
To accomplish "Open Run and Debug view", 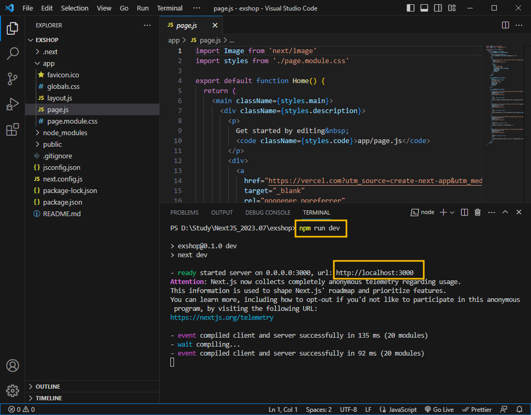I will (13, 104).
